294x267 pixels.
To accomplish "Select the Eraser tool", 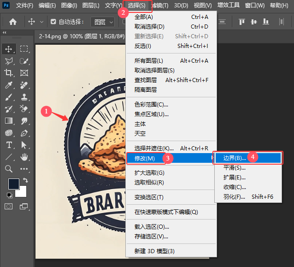I will point(24,109).
